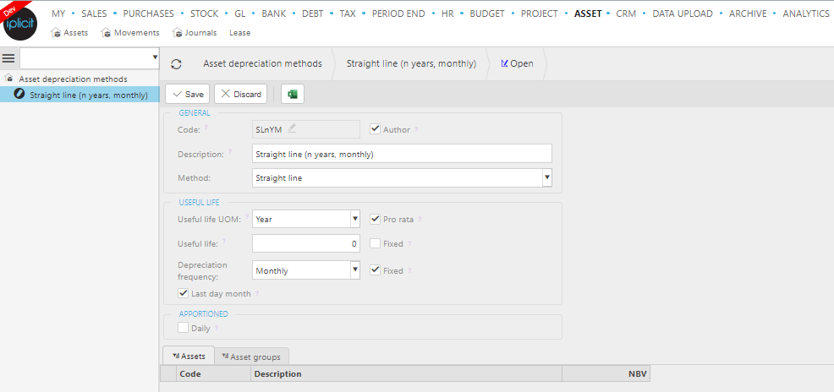Sort by the NBV column header
Viewport: 834px width, 392px height.
click(606, 374)
